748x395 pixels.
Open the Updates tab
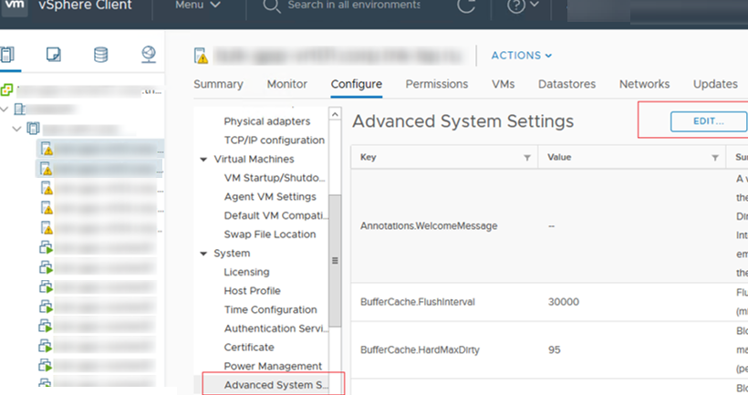(x=715, y=84)
